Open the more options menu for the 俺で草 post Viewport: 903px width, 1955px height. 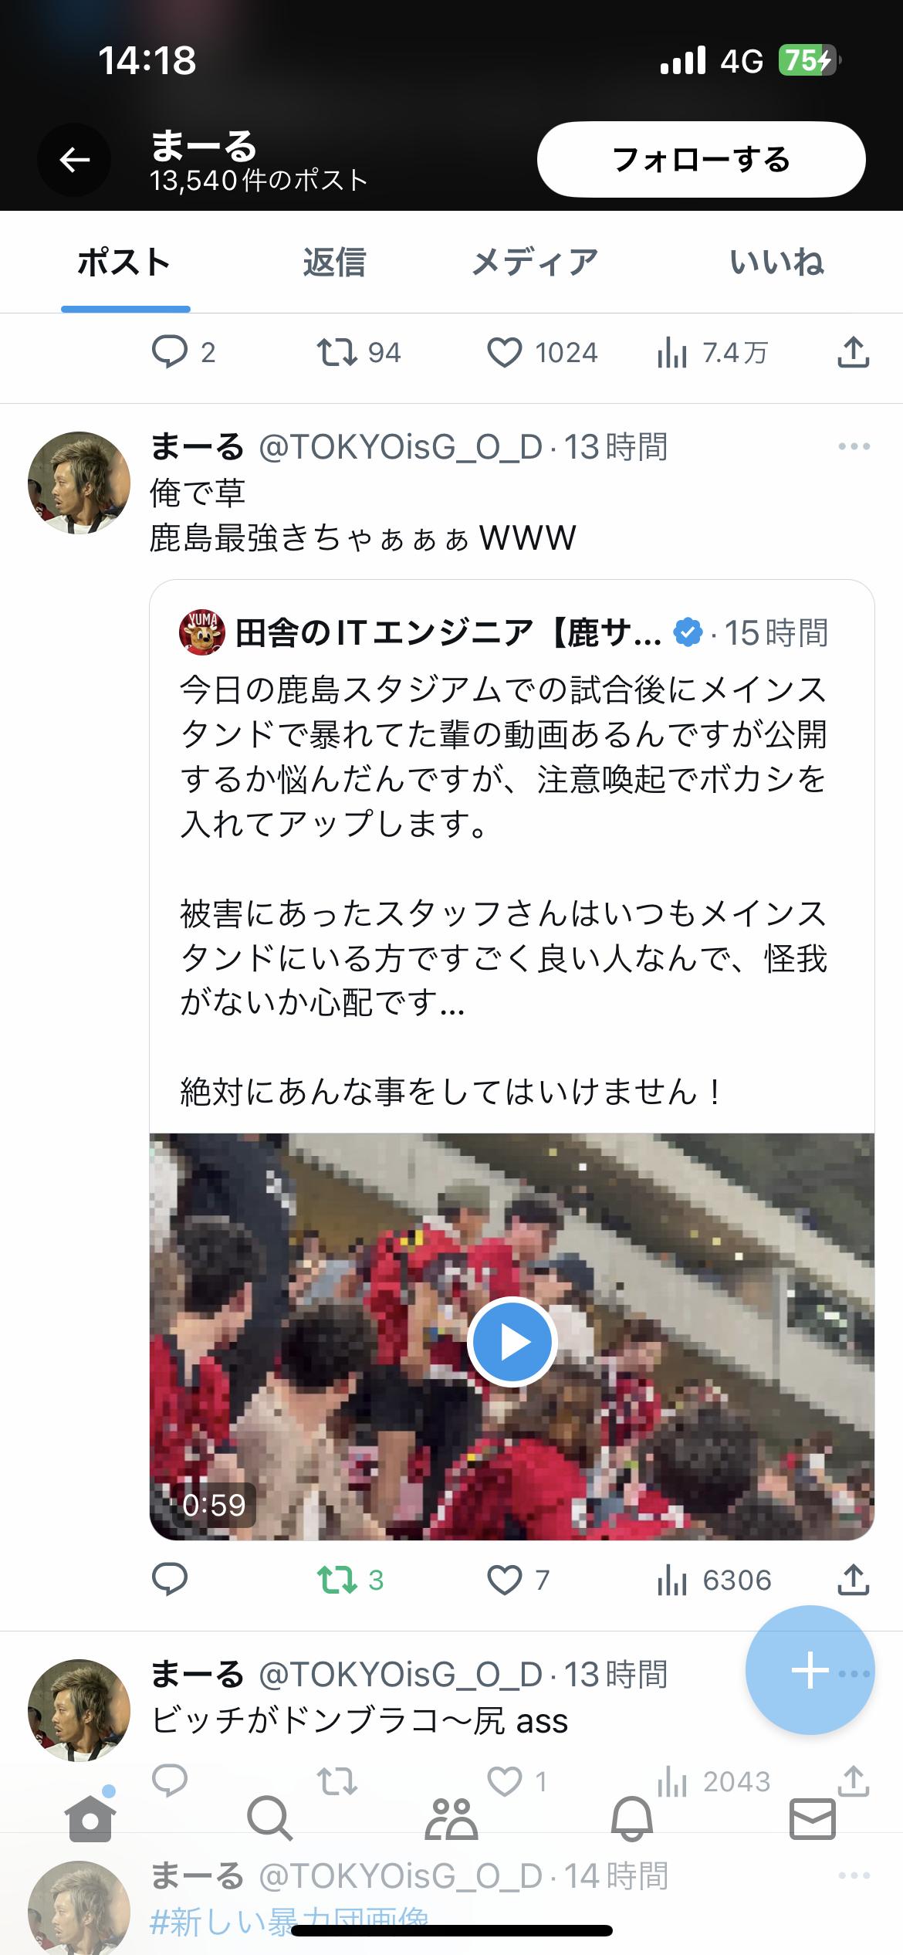854,447
